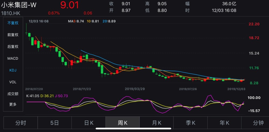
Task: Click the 18.72 price axis label
Action: 254,38
